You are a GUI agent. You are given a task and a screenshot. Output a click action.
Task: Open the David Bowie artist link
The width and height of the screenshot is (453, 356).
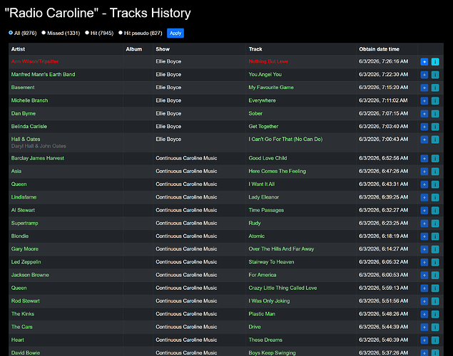26,352
